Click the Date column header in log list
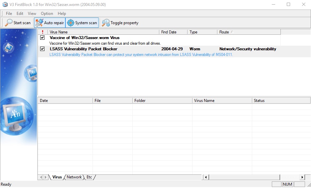Viewport: 311px width, 188px height. tap(65, 101)
